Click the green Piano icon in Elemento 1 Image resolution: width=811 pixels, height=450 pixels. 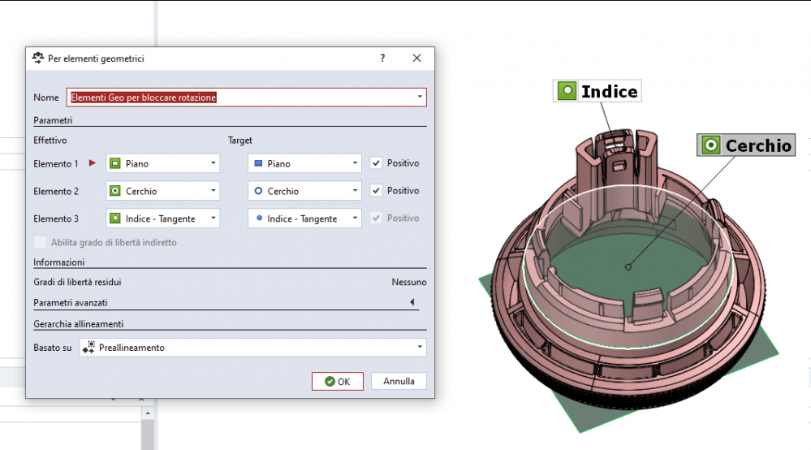pyautogui.click(x=115, y=163)
